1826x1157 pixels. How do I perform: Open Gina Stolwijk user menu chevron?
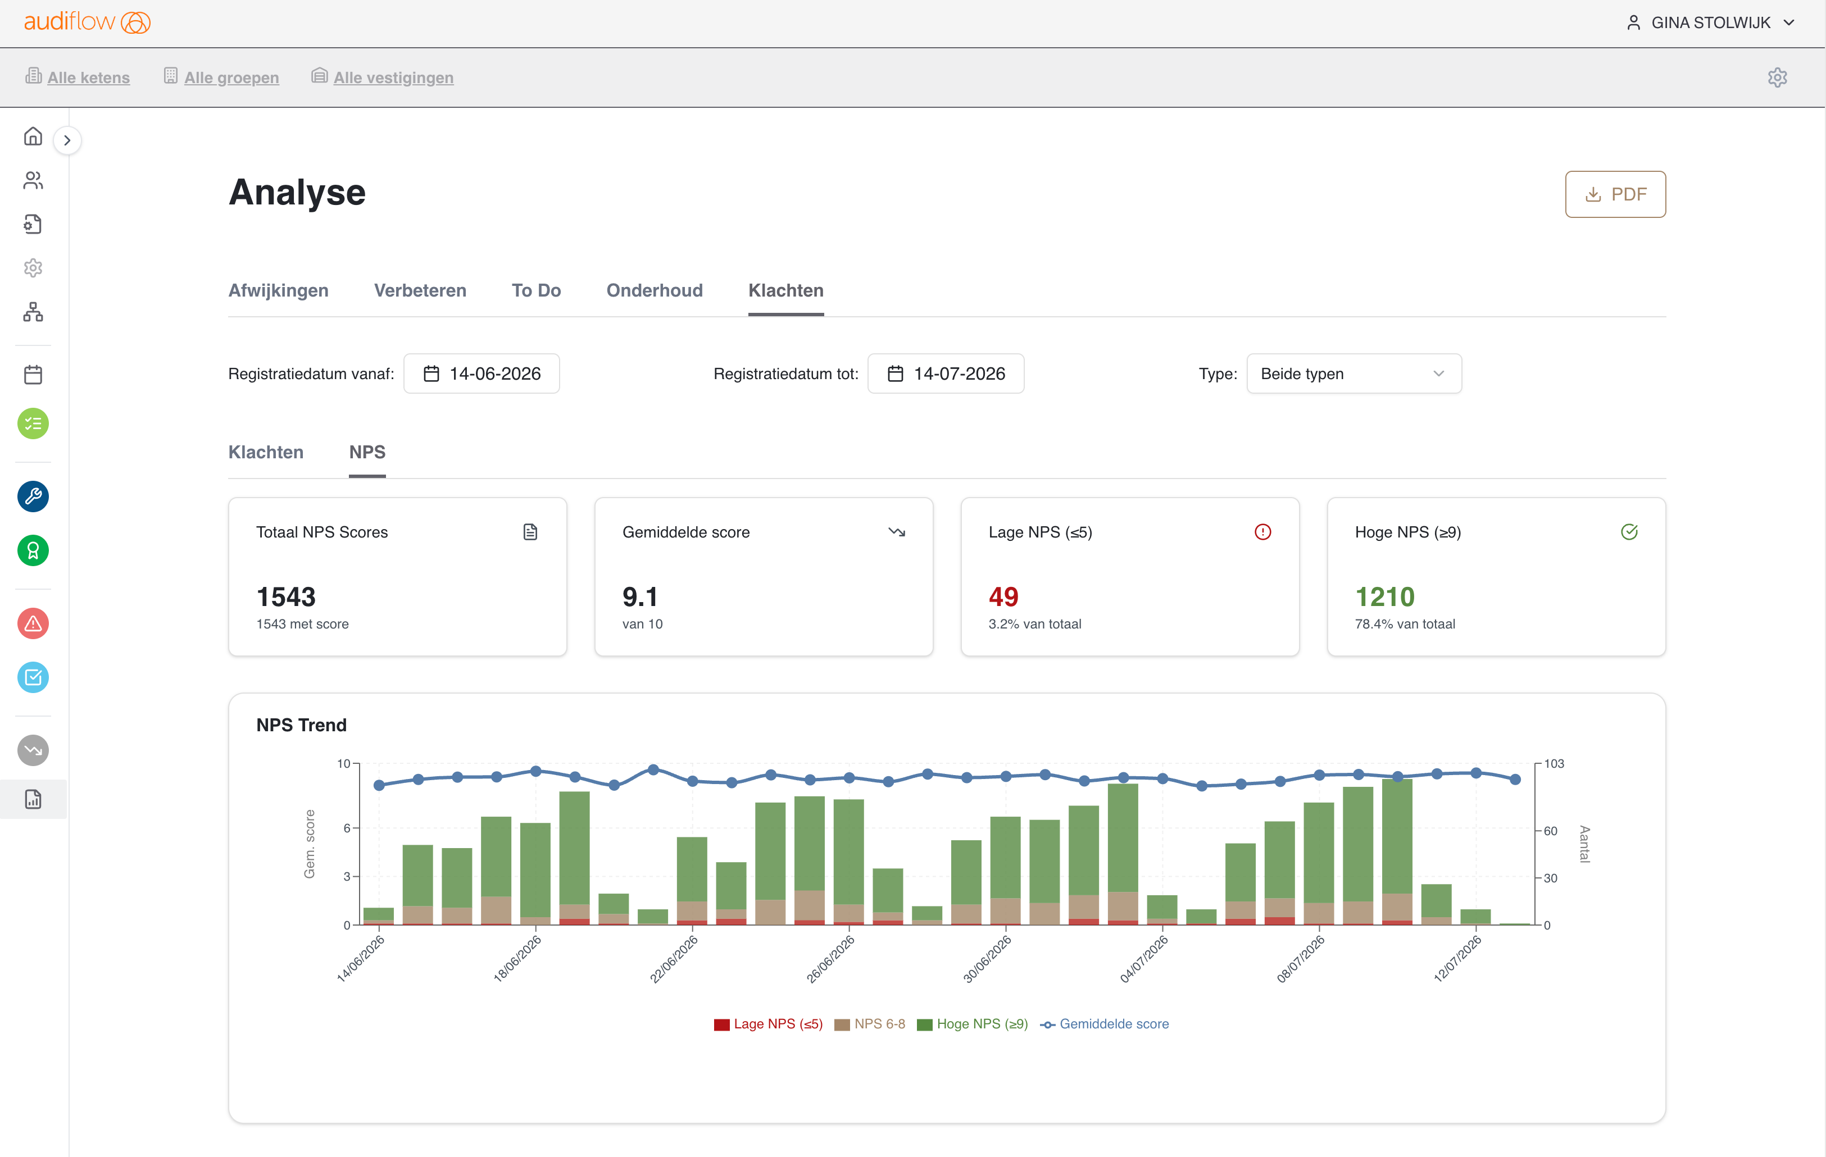click(1789, 22)
